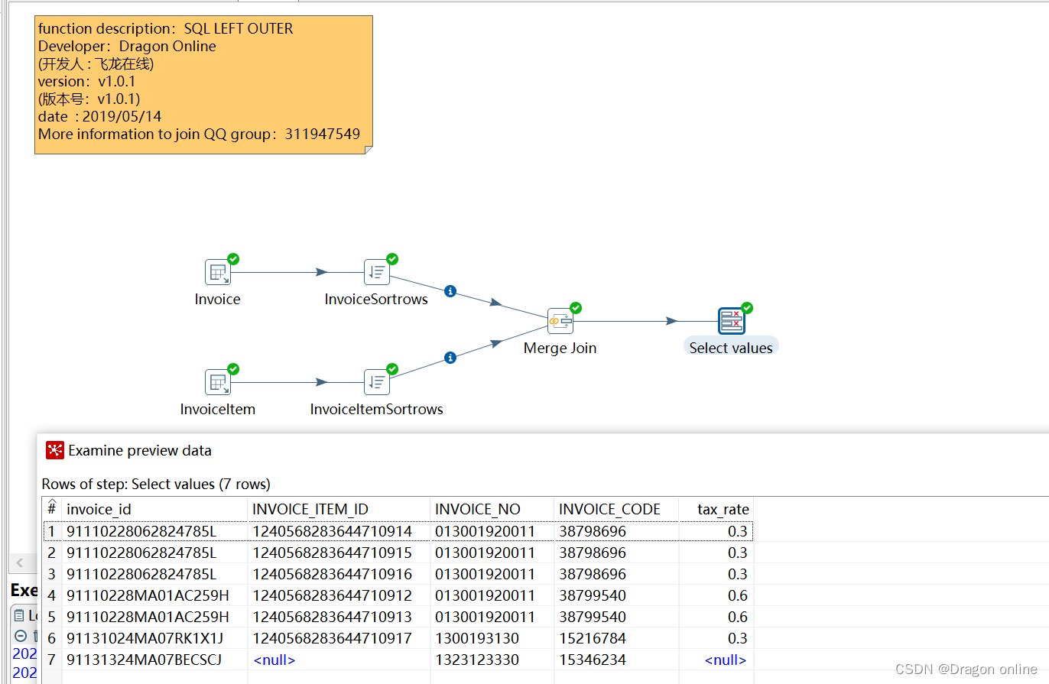The height and width of the screenshot is (684, 1049).
Task: Click green checkmark on Merge Join step
Action: (x=576, y=308)
